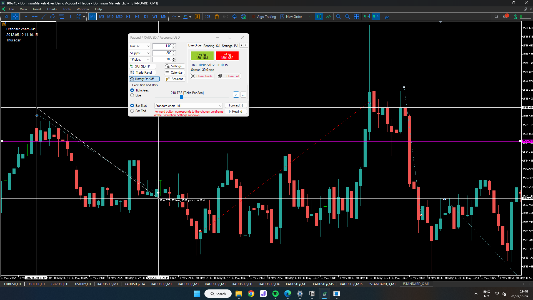Toggle chart shift
This screenshot has height=300, width=533.
click(x=376, y=17)
